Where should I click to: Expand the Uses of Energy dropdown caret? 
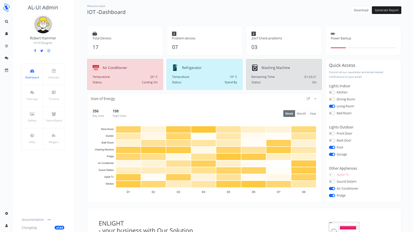click(315, 99)
